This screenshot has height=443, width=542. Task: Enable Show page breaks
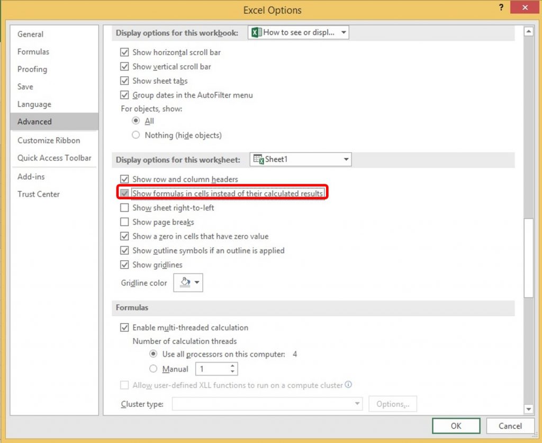(x=124, y=222)
